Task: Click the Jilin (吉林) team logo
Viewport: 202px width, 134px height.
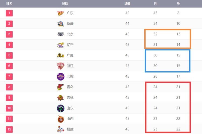Action: point(61,97)
